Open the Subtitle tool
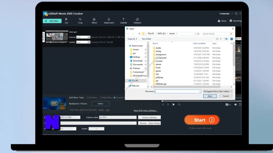This screenshot has width=273, height=153. 123,21
